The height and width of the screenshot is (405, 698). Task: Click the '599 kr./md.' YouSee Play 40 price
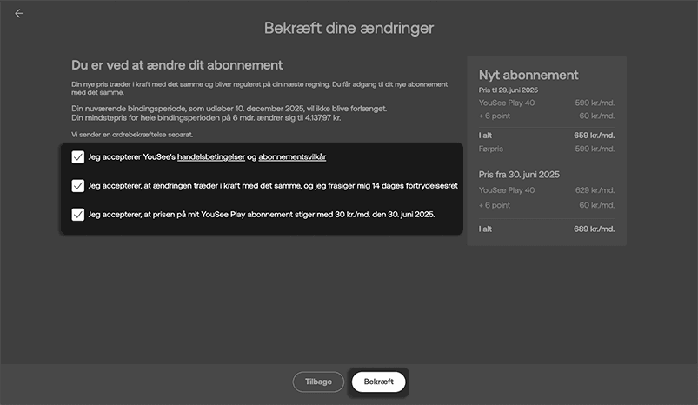click(x=595, y=103)
